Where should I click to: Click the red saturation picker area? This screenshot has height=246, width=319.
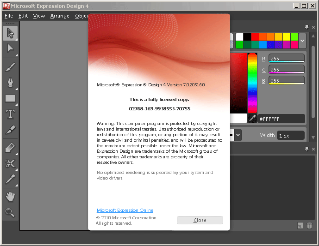point(238,83)
